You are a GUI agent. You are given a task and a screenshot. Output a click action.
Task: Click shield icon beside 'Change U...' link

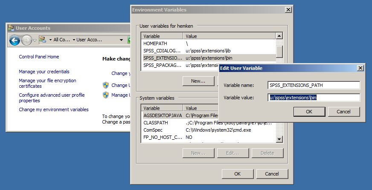106,85
